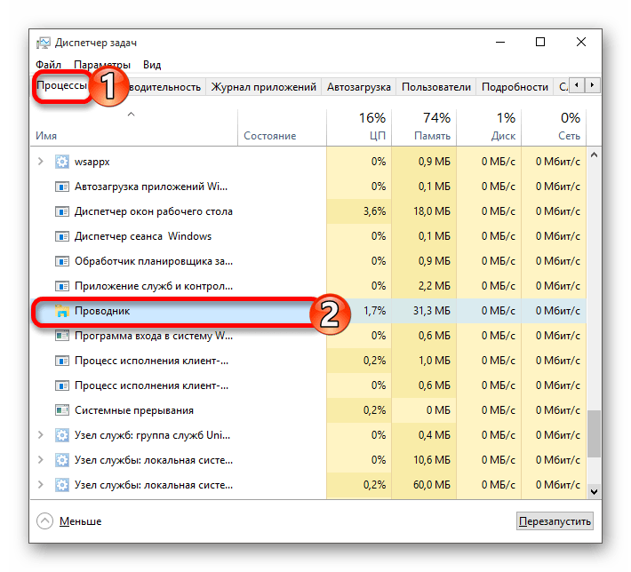Switch to the Пользователи tab
The width and height of the screenshot is (631, 572).
pos(436,87)
